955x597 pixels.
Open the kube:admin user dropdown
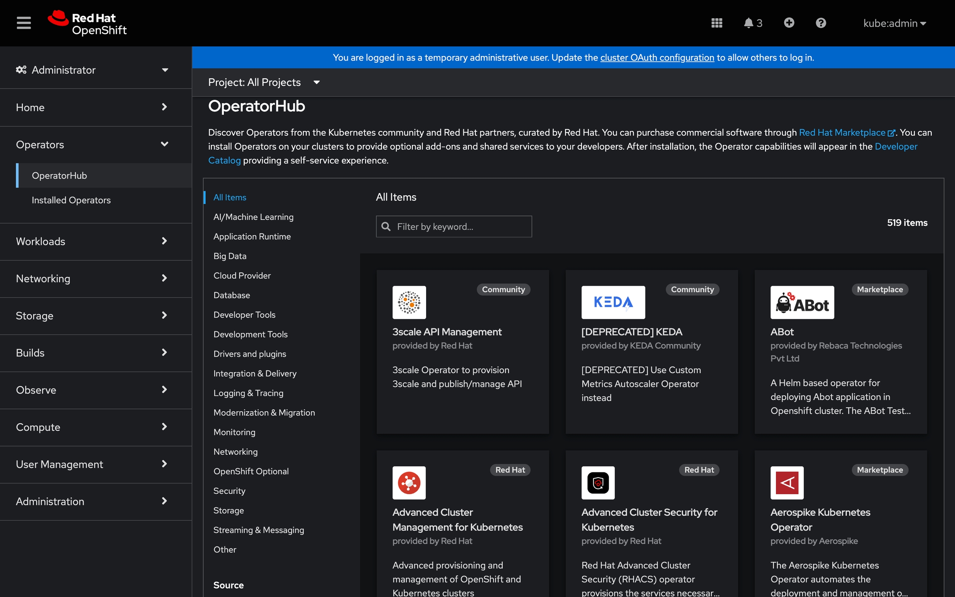click(894, 23)
